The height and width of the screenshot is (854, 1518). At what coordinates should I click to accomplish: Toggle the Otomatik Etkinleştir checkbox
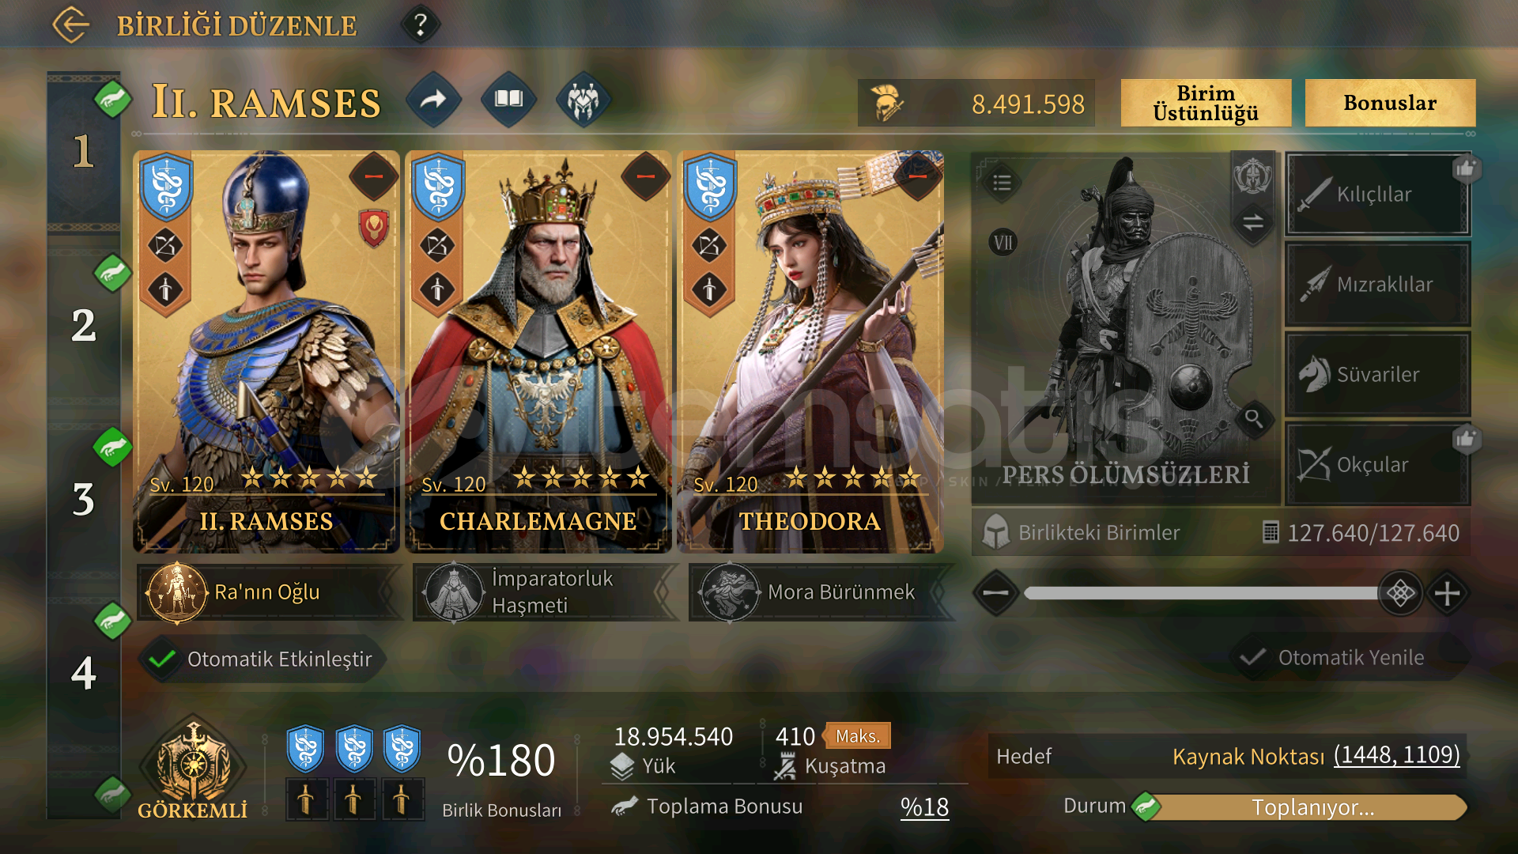[162, 659]
